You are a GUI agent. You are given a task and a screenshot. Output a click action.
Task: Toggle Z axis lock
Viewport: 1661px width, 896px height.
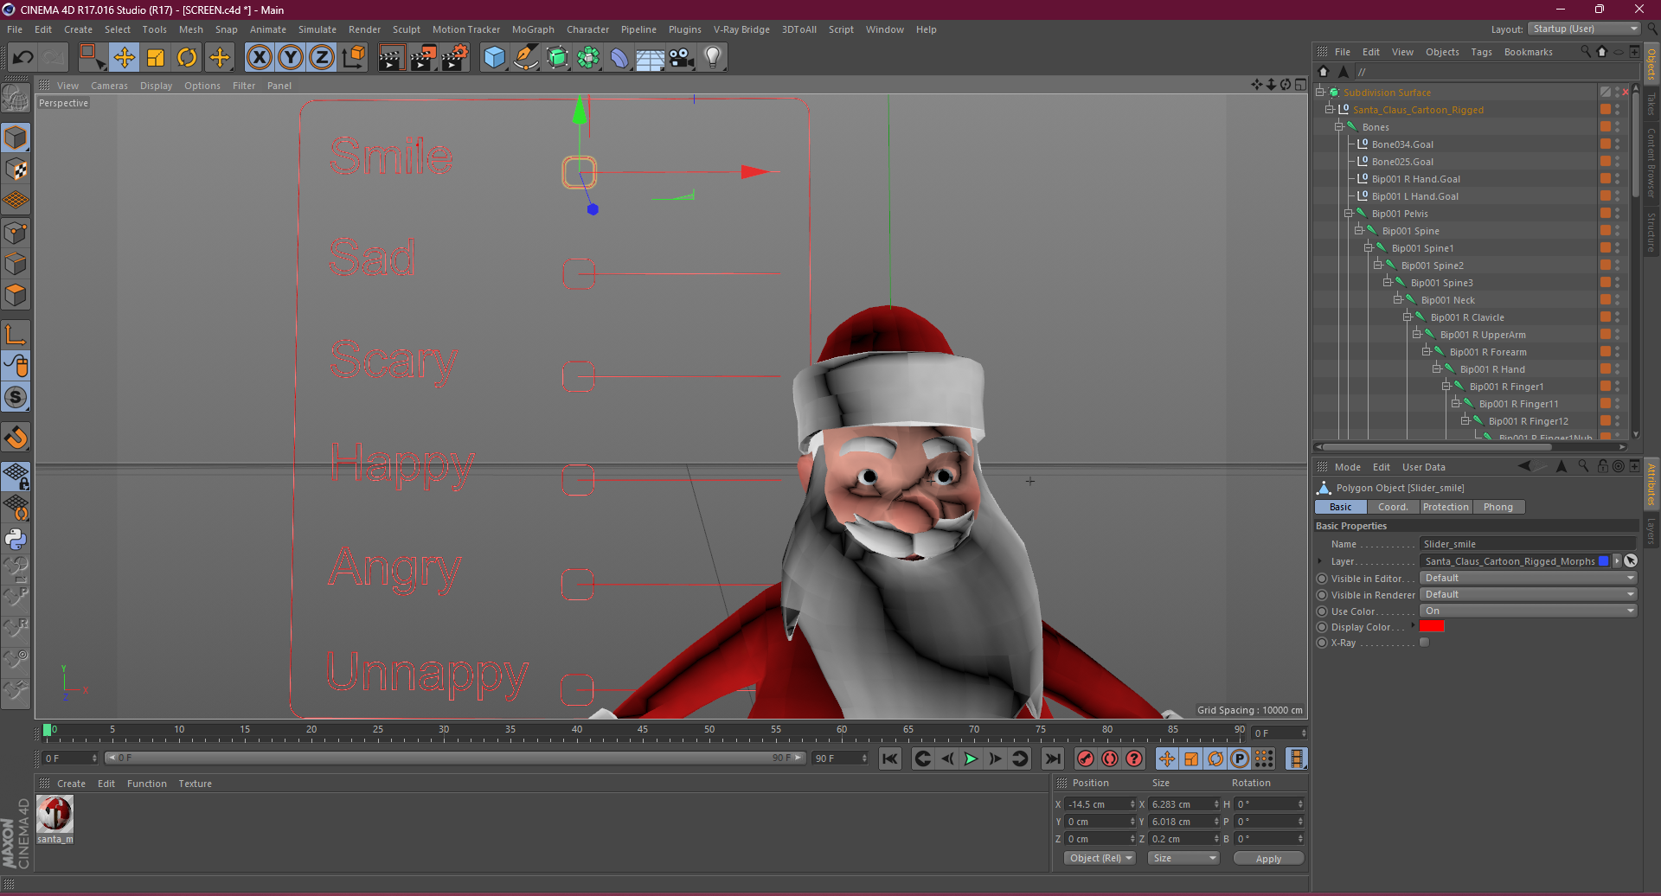coord(322,58)
